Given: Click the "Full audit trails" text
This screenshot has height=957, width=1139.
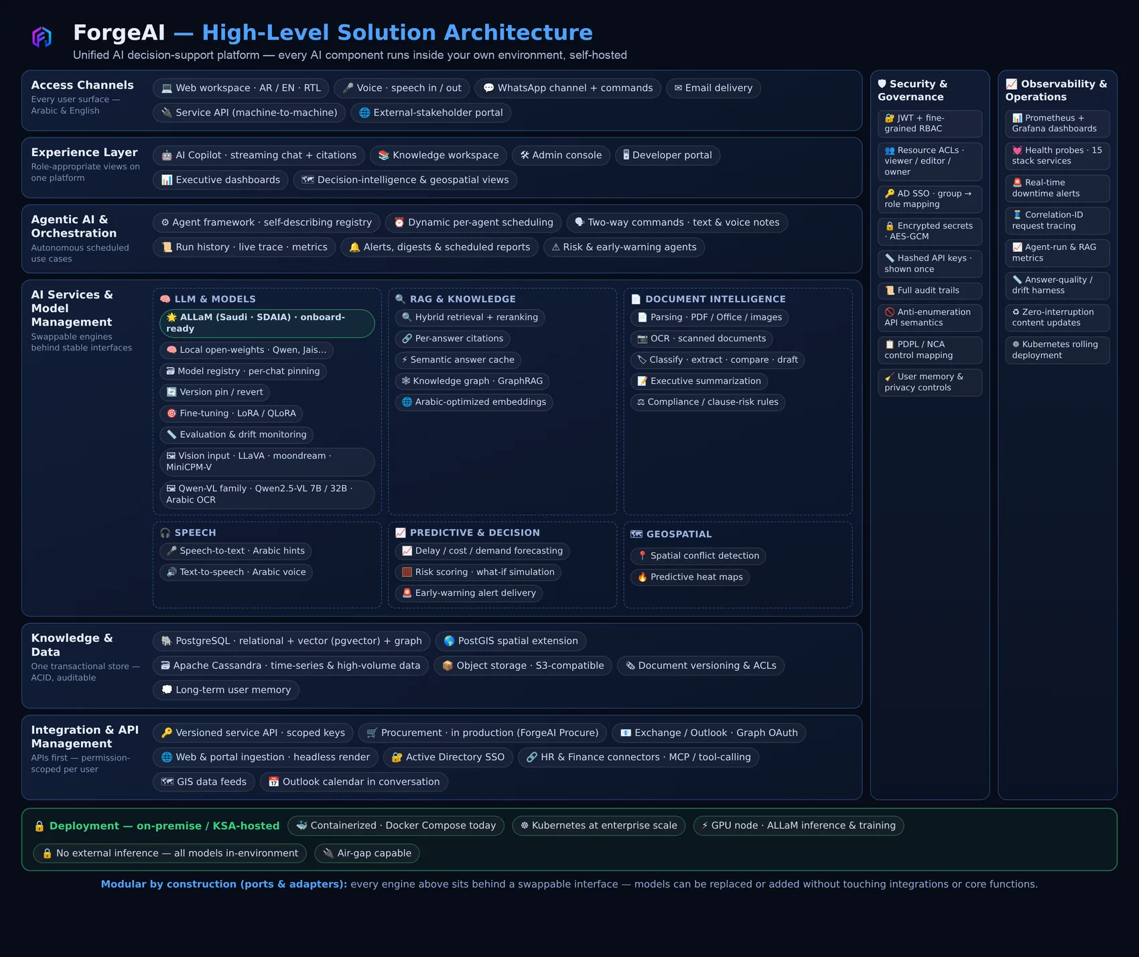Looking at the screenshot, I should [928, 290].
